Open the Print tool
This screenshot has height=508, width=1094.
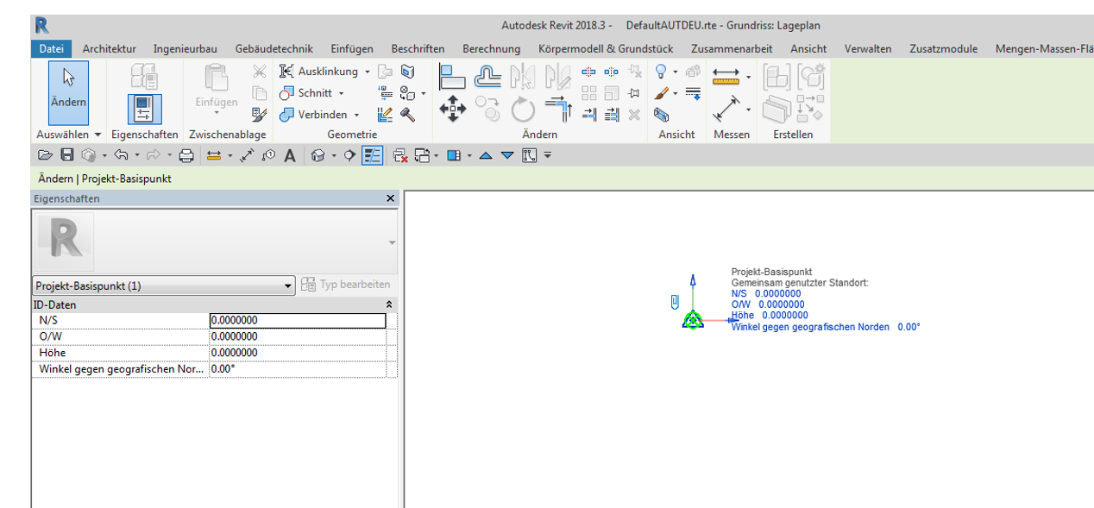click(x=186, y=155)
